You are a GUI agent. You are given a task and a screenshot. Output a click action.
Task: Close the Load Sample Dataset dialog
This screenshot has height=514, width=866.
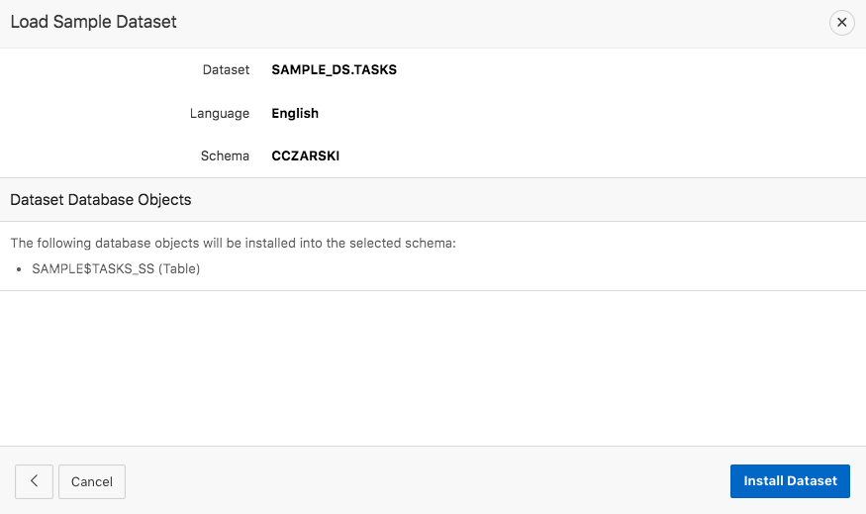[841, 23]
